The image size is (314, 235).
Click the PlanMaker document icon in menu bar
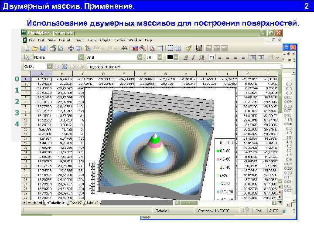pyautogui.click(x=25, y=40)
